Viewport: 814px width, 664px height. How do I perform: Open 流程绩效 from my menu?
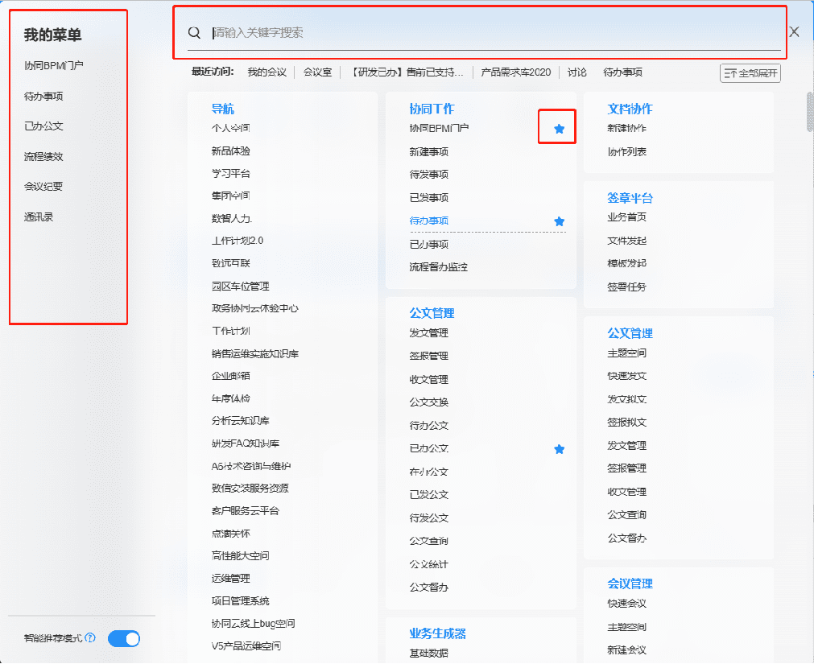[43, 157]
